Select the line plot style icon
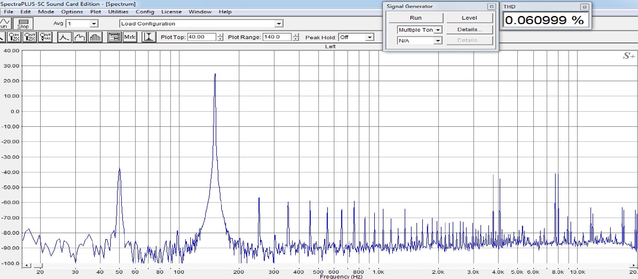 [x=64, y=37]
